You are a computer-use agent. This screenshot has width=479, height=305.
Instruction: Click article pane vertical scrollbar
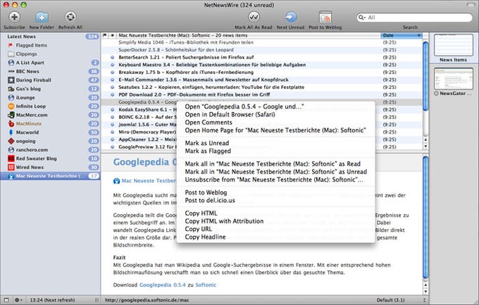tap(425, 218)
